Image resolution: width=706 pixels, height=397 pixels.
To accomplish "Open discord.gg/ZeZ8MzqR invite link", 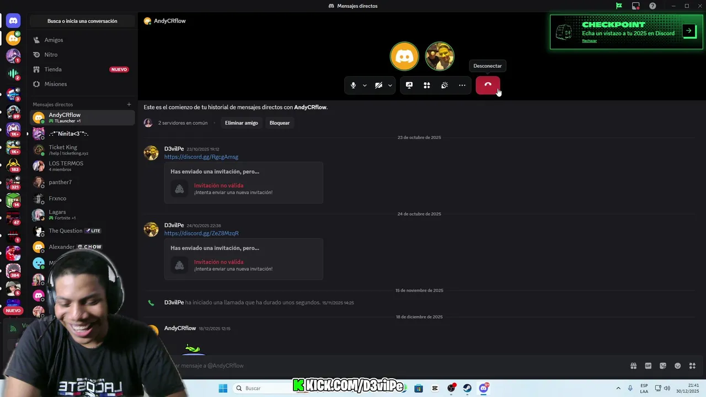I will click(x=201, y=233).
